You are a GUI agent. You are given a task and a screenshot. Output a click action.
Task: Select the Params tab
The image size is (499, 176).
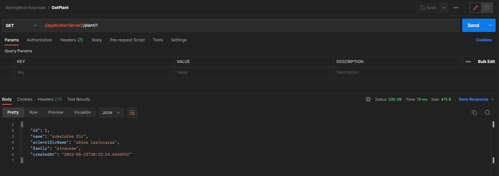12,40
